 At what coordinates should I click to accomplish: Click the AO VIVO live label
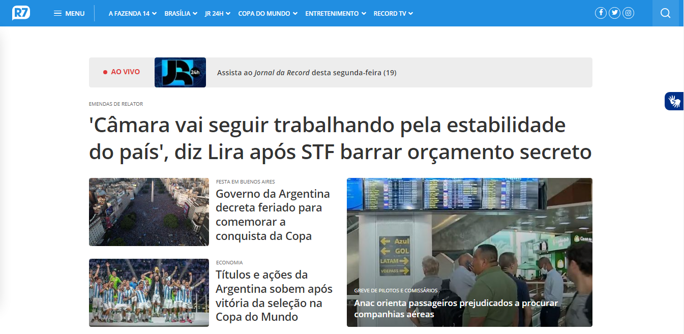[122, 72]
